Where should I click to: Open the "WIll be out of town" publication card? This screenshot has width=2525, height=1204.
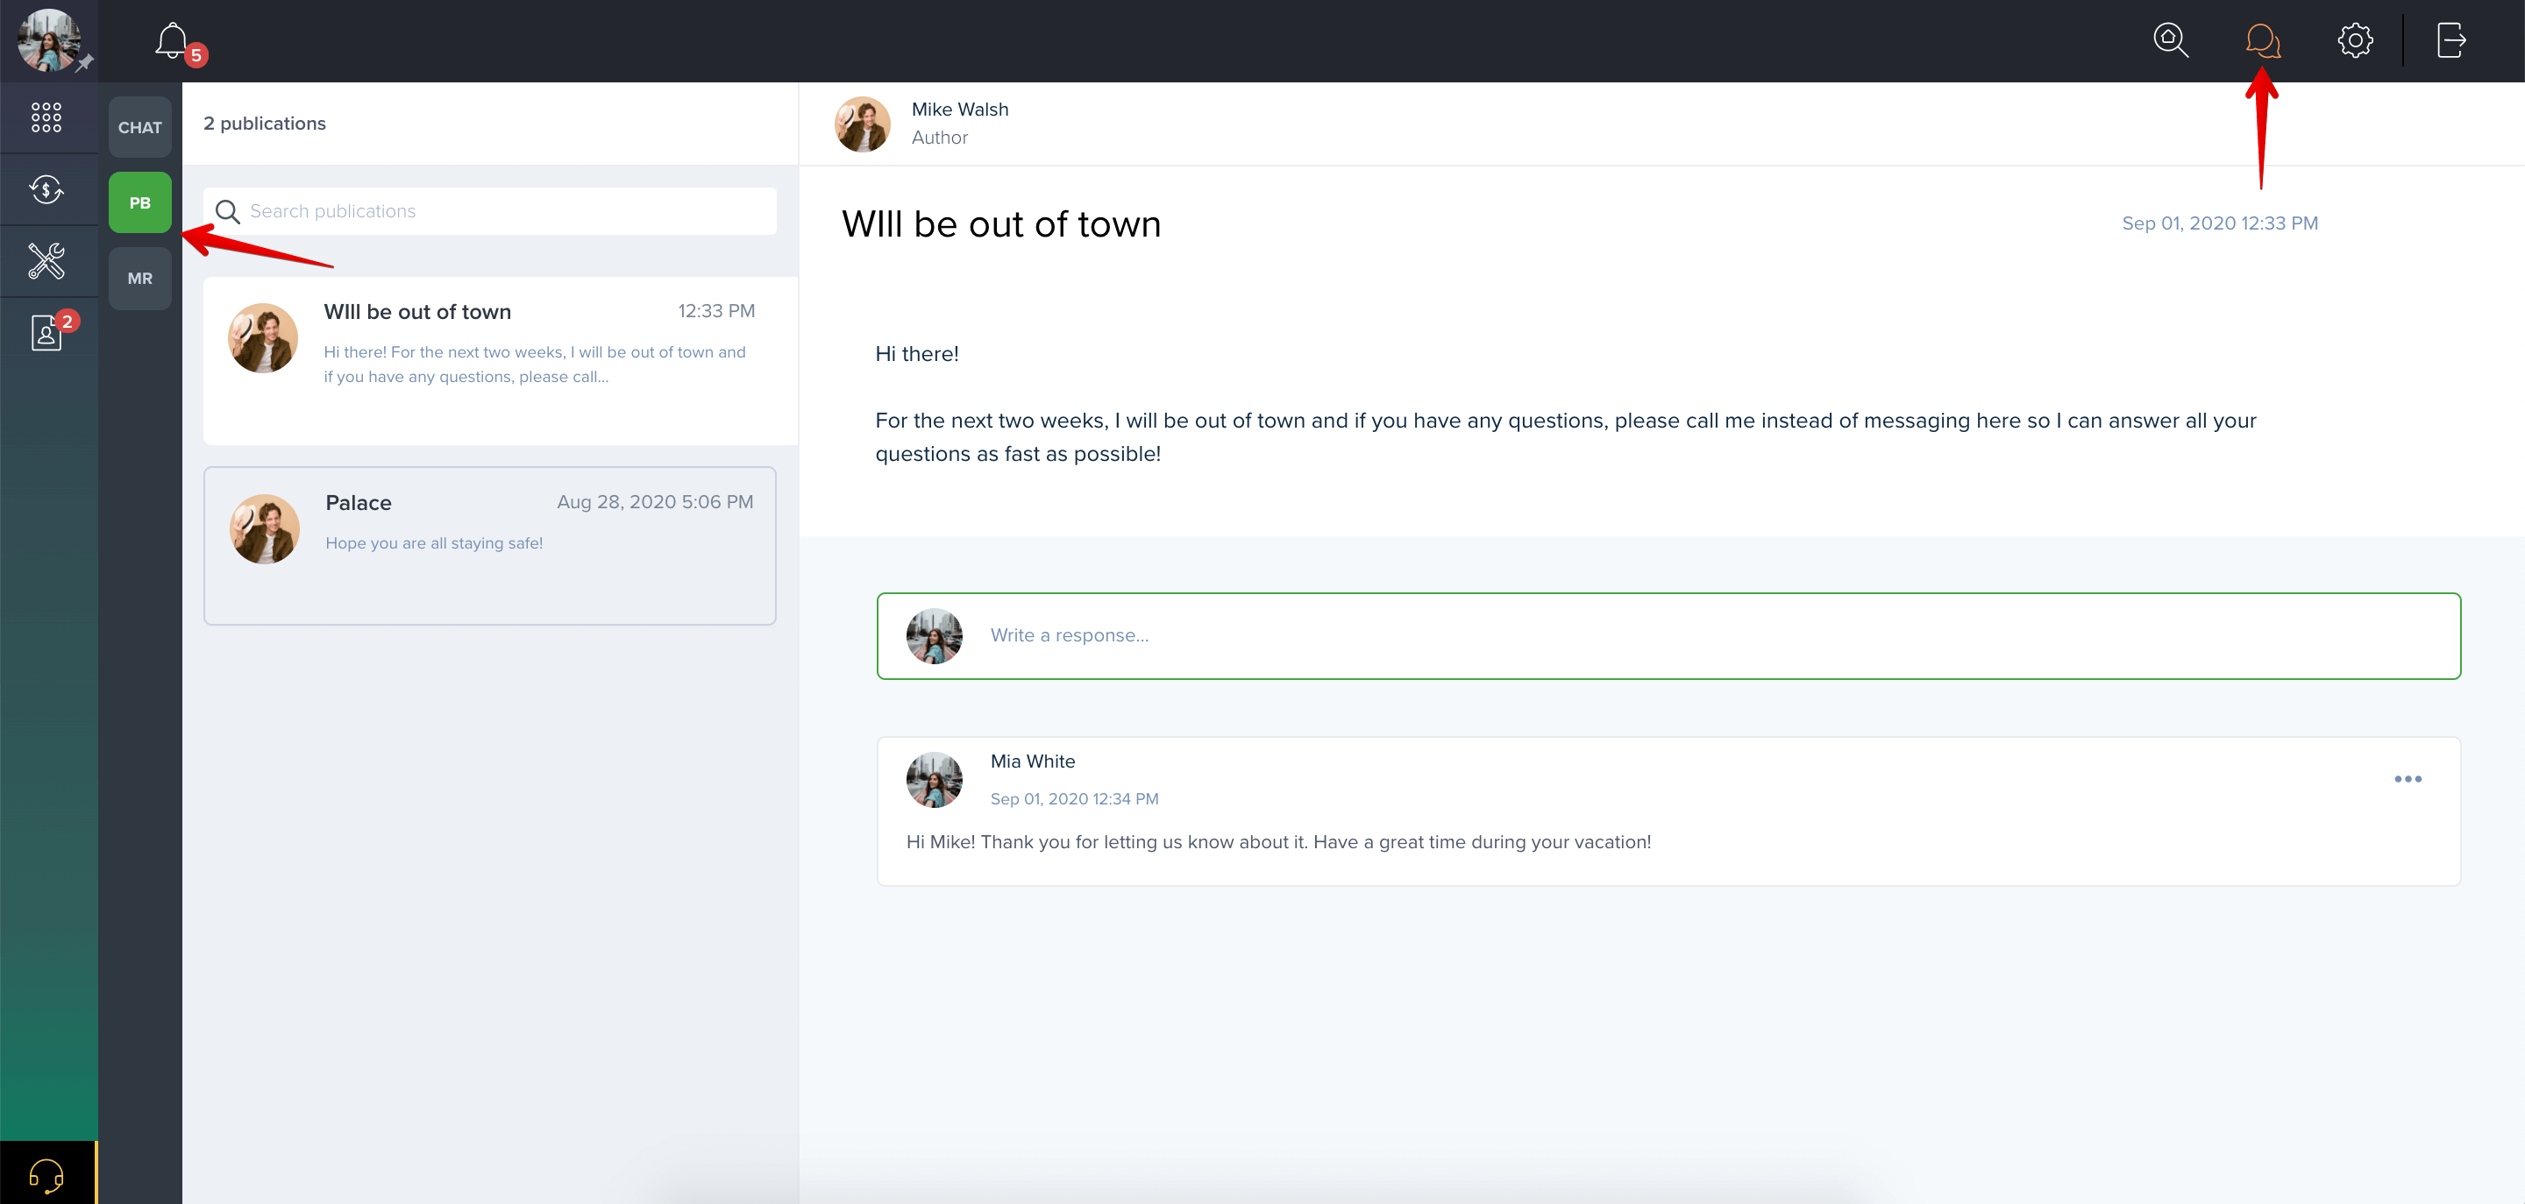coord(500,360)
